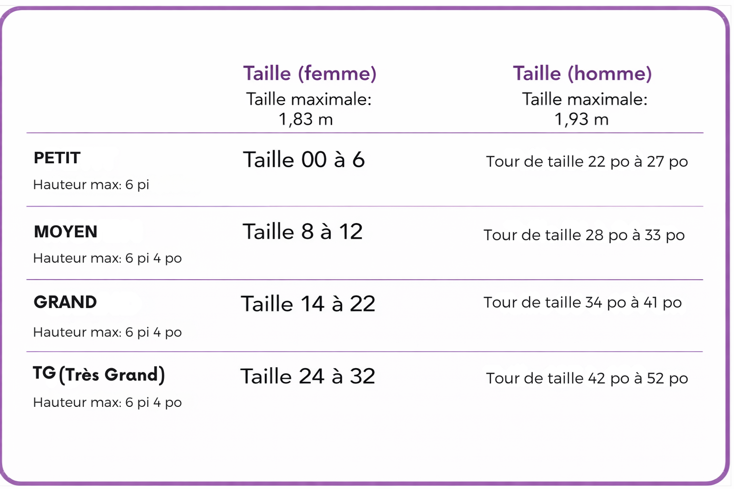Click "Tour de taille 34 po à 41 po"
Viewport: 734px width, 489px height.
(582, 303)
